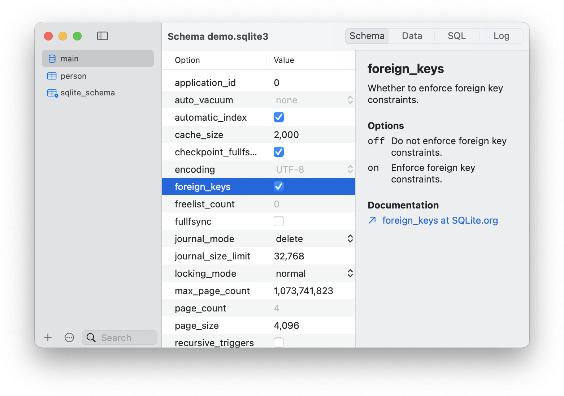This screenshot has width=564, height=396.
Task: Select the fullfsync option label
Action: coord(193,221)
